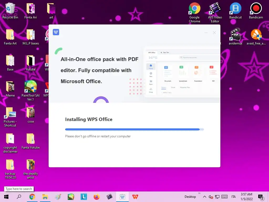The image size is (269, 202).
Task: Switch to WPS installer taskbar button
Action: (x=122, y=197)
